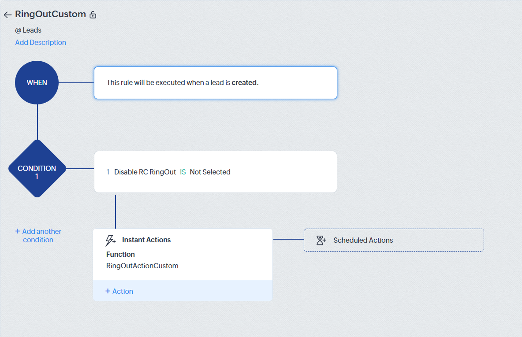Edit the Disable RC RingOut condition box
Image resolution: width=522 pixels, height=337 pixels.
216,172
